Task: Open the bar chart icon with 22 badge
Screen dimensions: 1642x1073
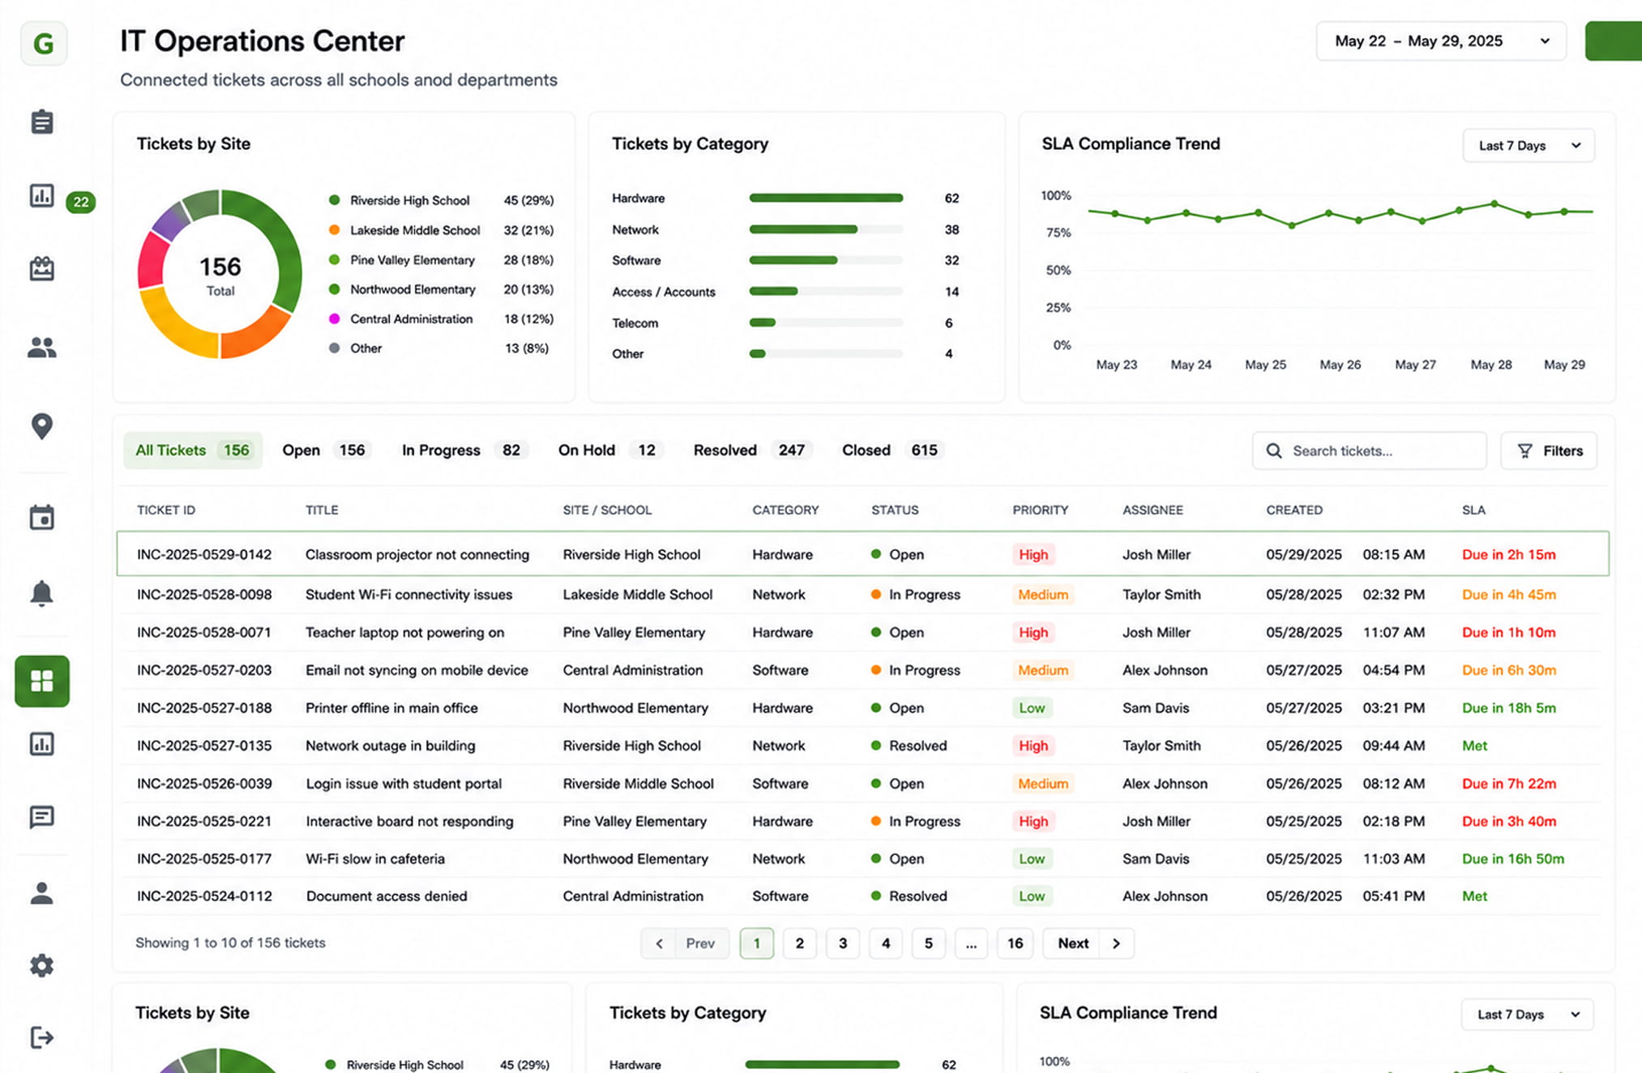Action: click(42, 195)
